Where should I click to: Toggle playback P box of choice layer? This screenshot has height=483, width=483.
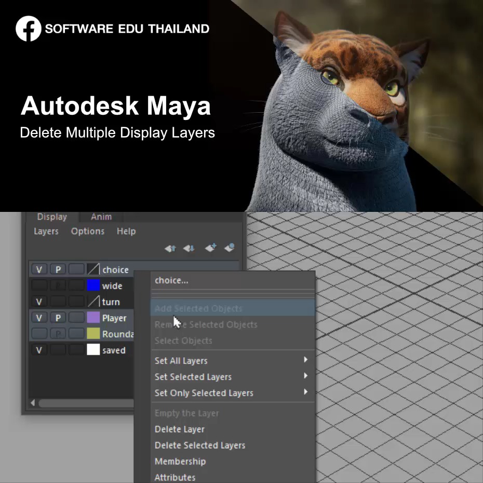click(x=58, y=270)
